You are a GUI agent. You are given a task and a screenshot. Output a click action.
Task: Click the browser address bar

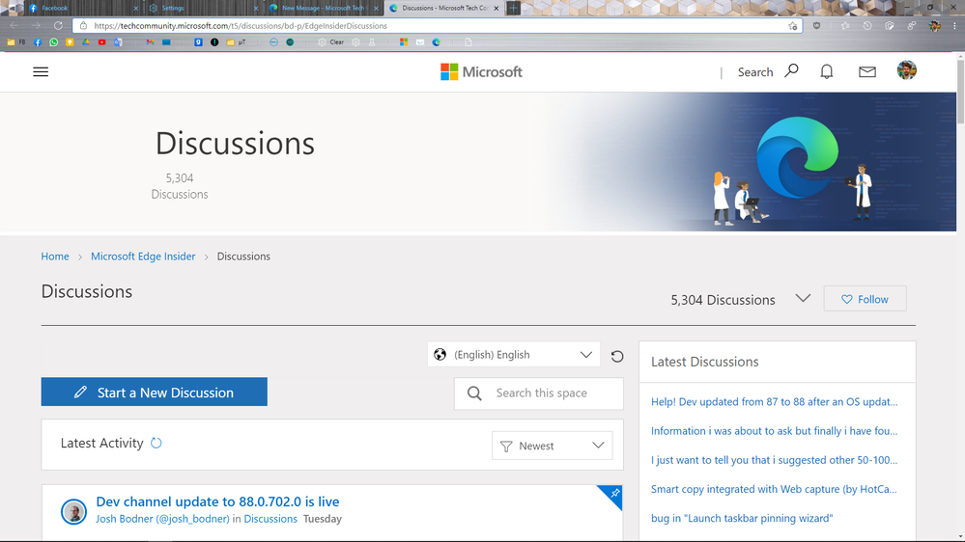click(x=437, y=26)
